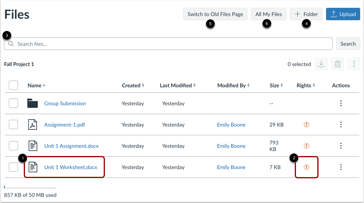The image size is (364, 203).
Task: Switch to the All My Files view
Action: pos(268,14)
